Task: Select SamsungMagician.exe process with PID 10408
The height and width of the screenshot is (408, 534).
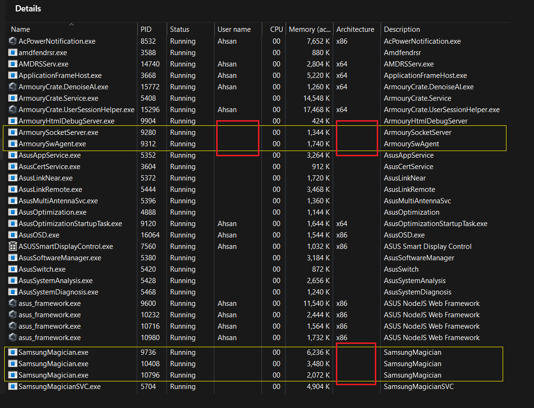Action: [54, 364]
